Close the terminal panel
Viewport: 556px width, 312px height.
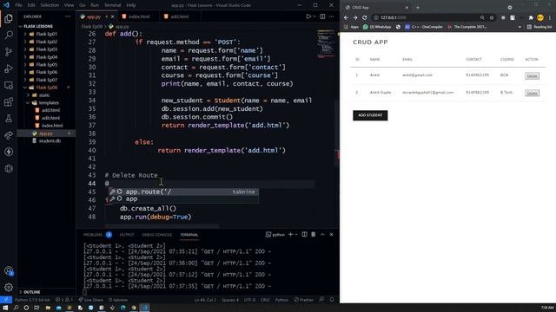point(332,234)
